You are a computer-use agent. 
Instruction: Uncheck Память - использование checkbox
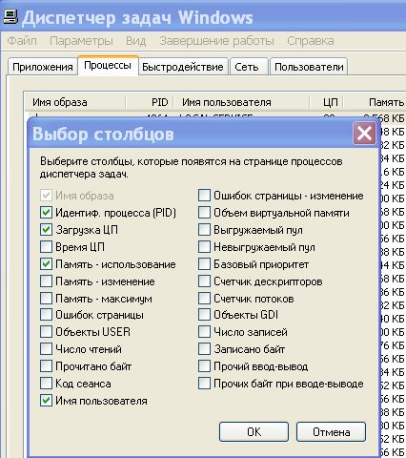tap(46, 264)
